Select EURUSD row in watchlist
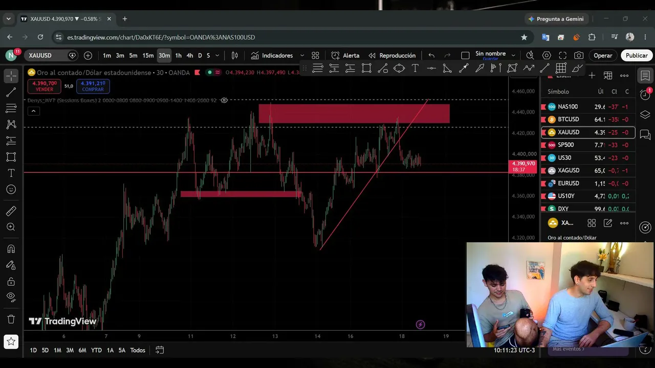This screenshot has width=655, height=368. click(x=588, y=183)
